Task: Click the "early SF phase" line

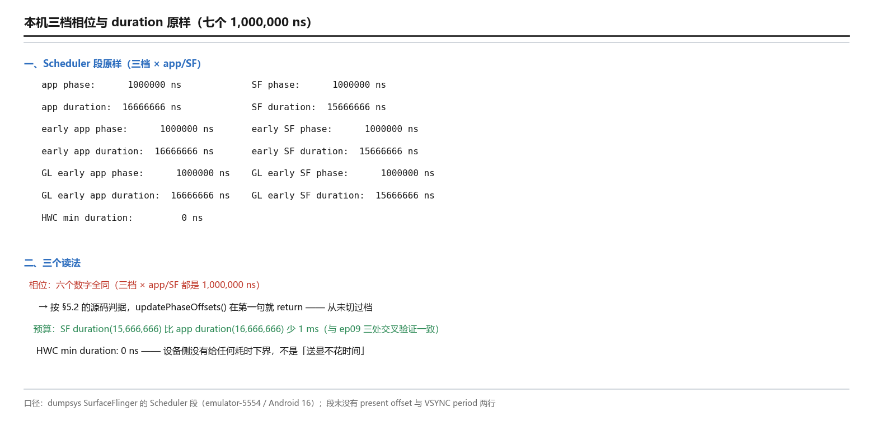Action: pos(335,129)
